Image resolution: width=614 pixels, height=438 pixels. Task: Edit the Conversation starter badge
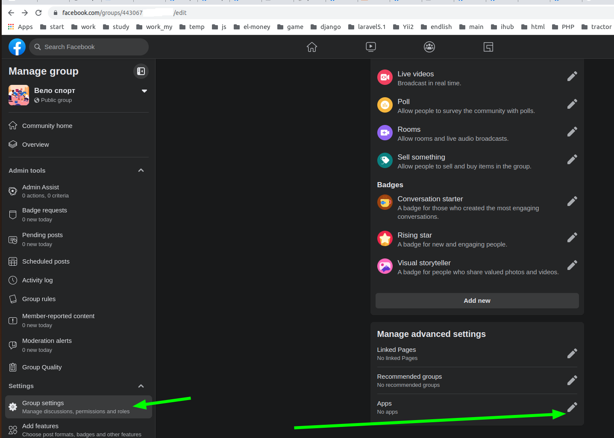point(572,201)
